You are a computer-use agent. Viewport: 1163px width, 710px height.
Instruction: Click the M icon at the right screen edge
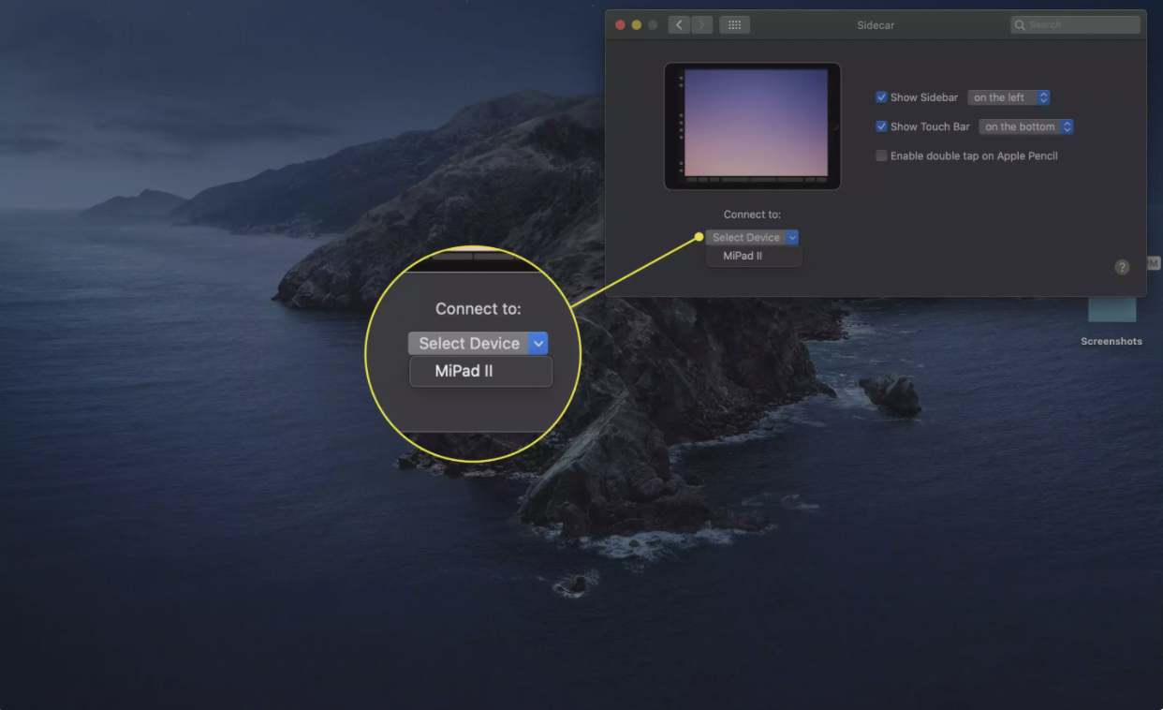(1156, 263)
